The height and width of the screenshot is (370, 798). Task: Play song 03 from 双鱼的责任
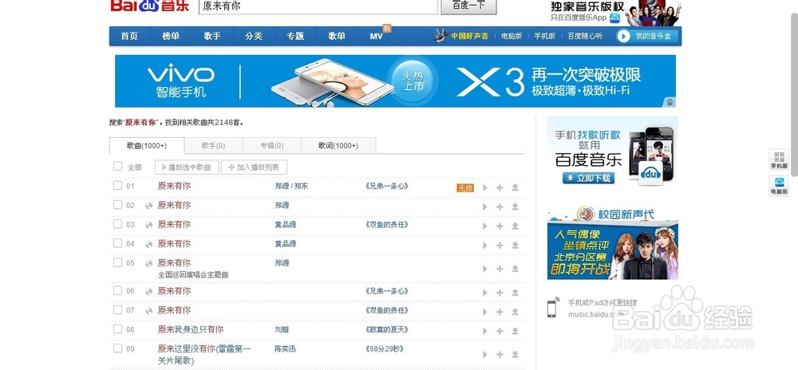[x=485, y=226]
